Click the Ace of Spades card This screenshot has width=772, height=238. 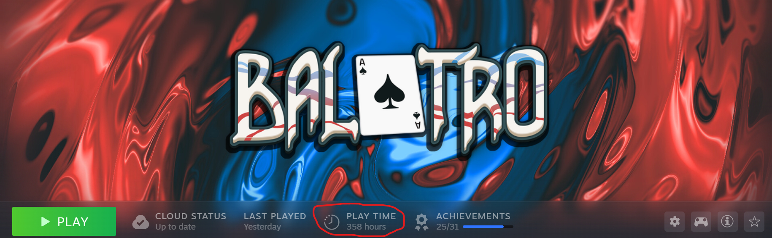[390, 95]
